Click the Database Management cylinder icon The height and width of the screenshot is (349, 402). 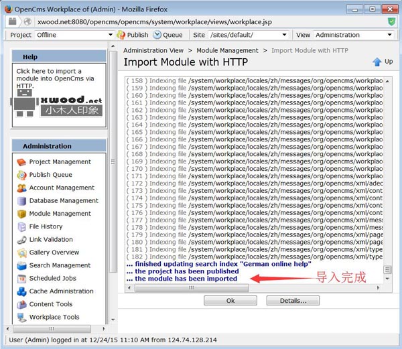(x=21, y=201)
